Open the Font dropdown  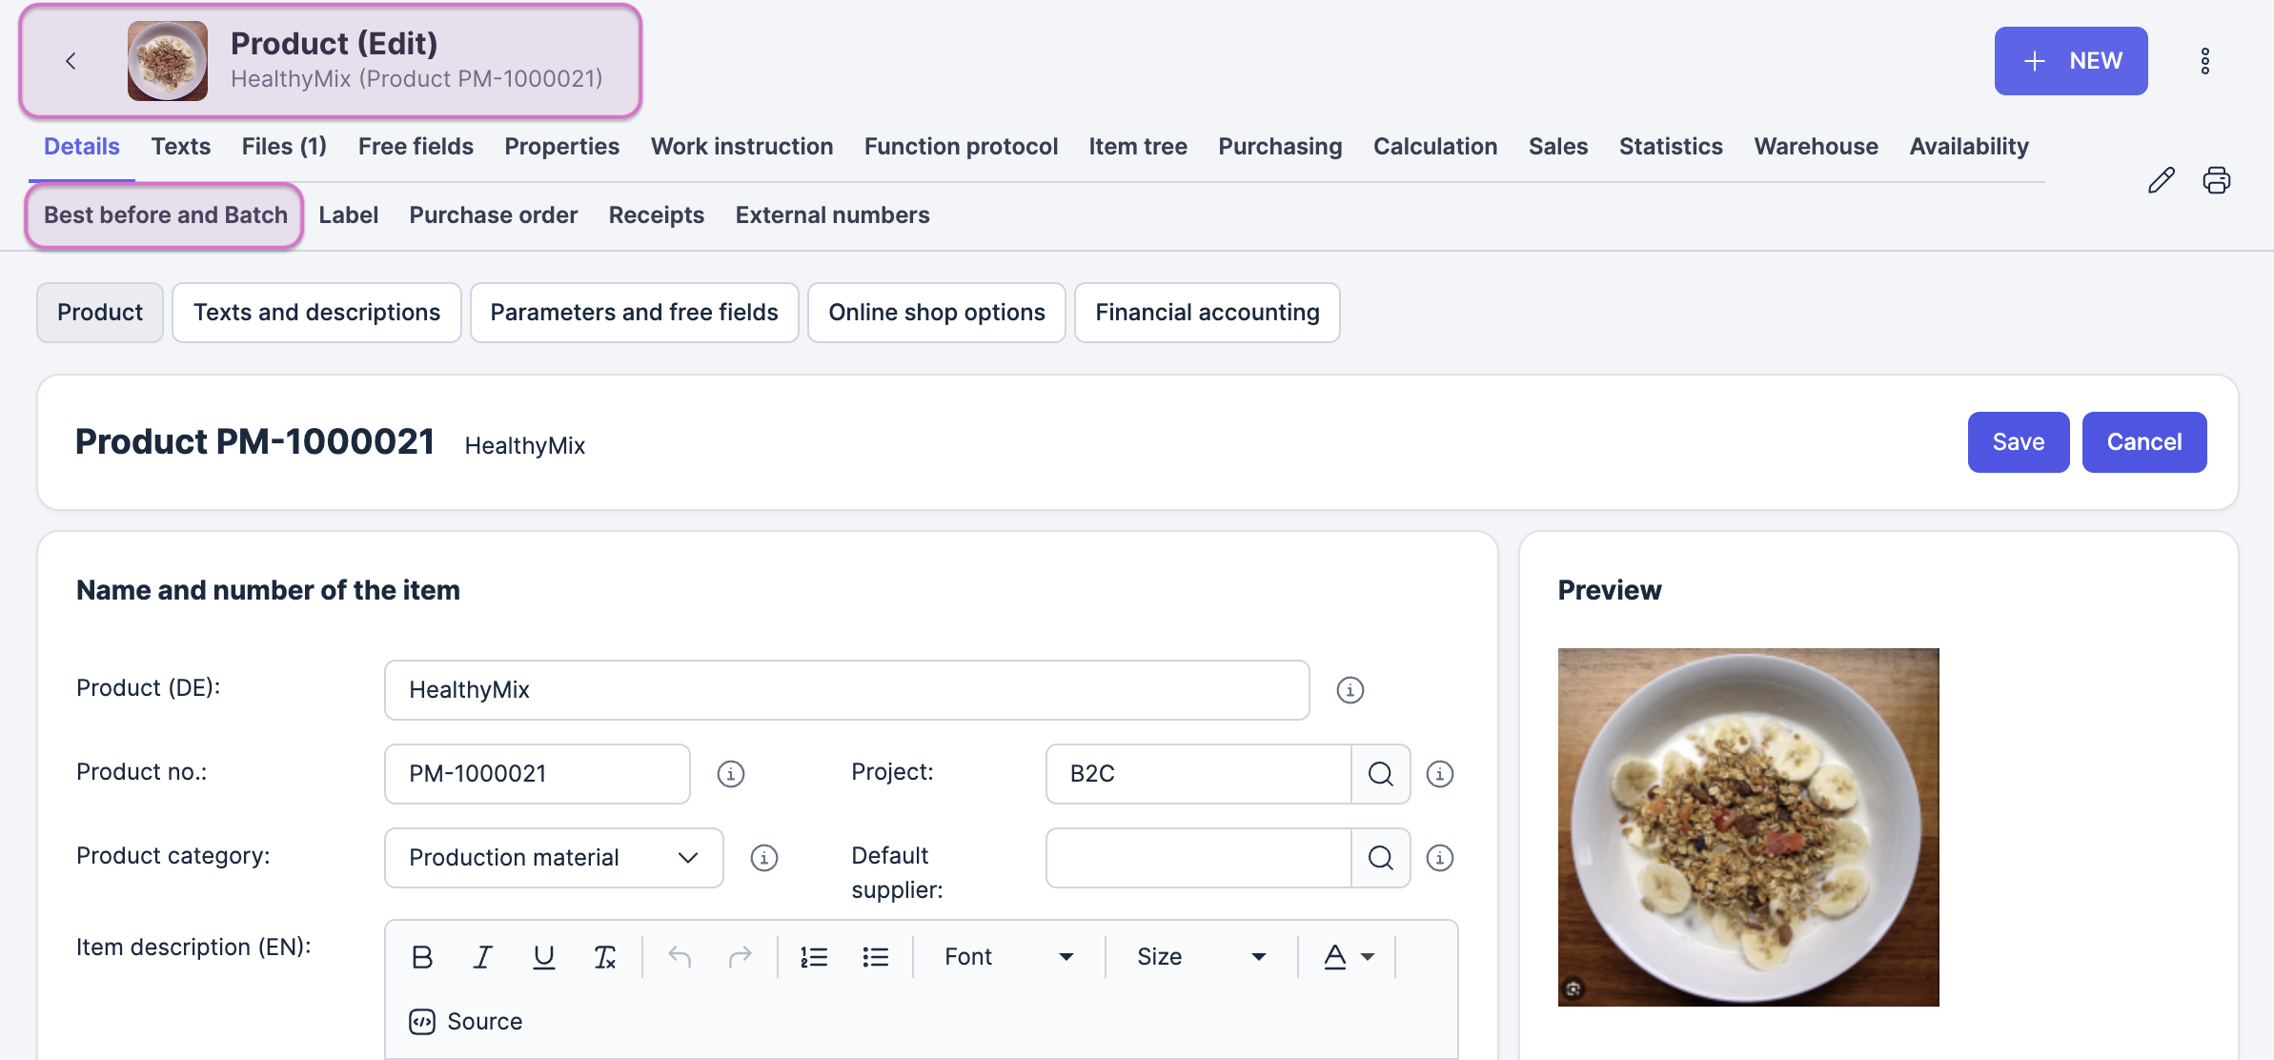(x=1008, y=956)
